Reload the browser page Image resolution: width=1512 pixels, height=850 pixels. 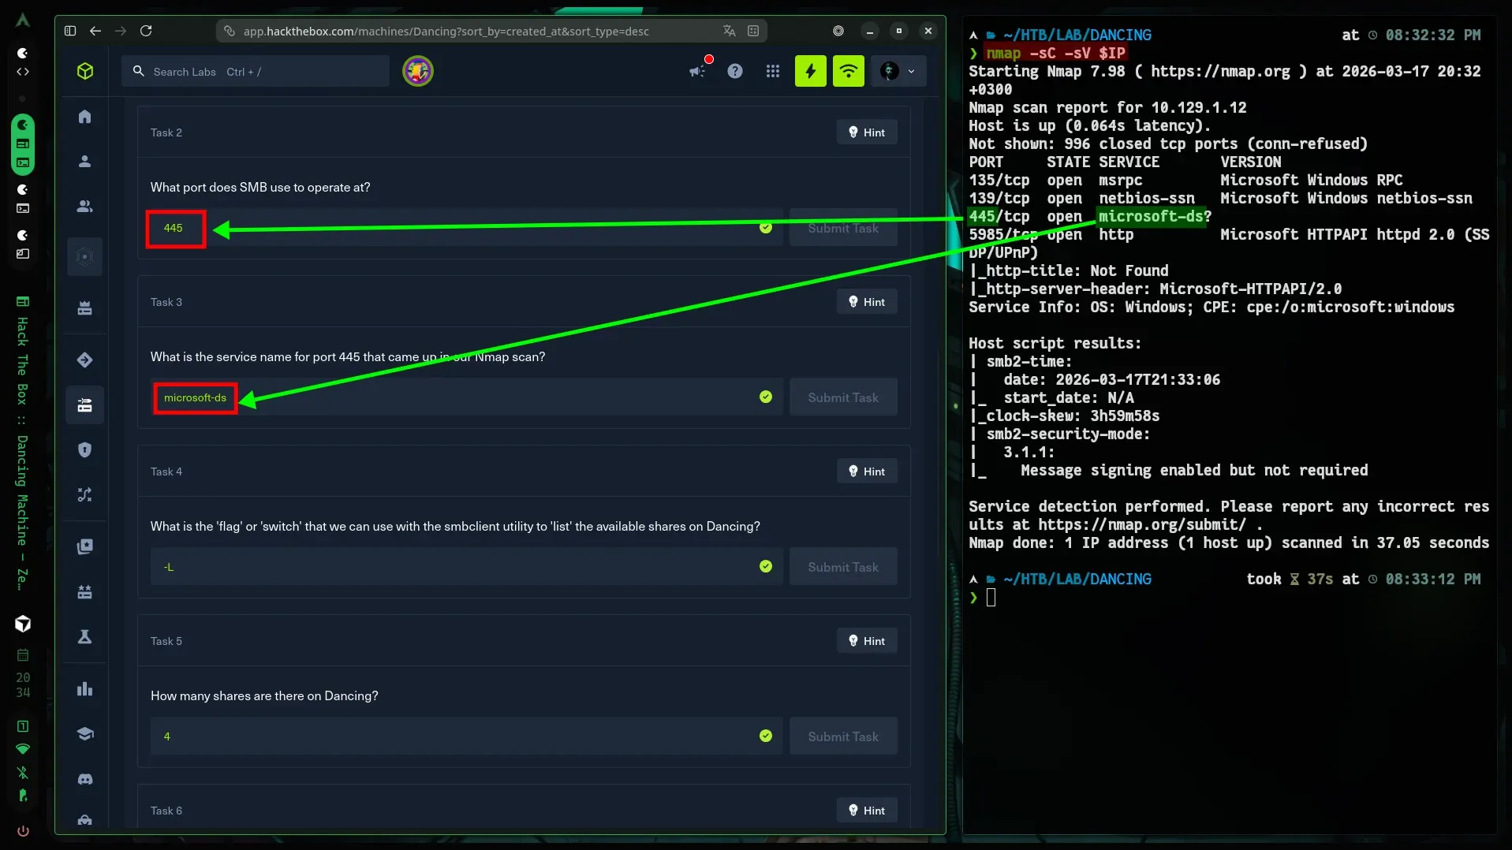pyautogui.click(x=146, y=31)
